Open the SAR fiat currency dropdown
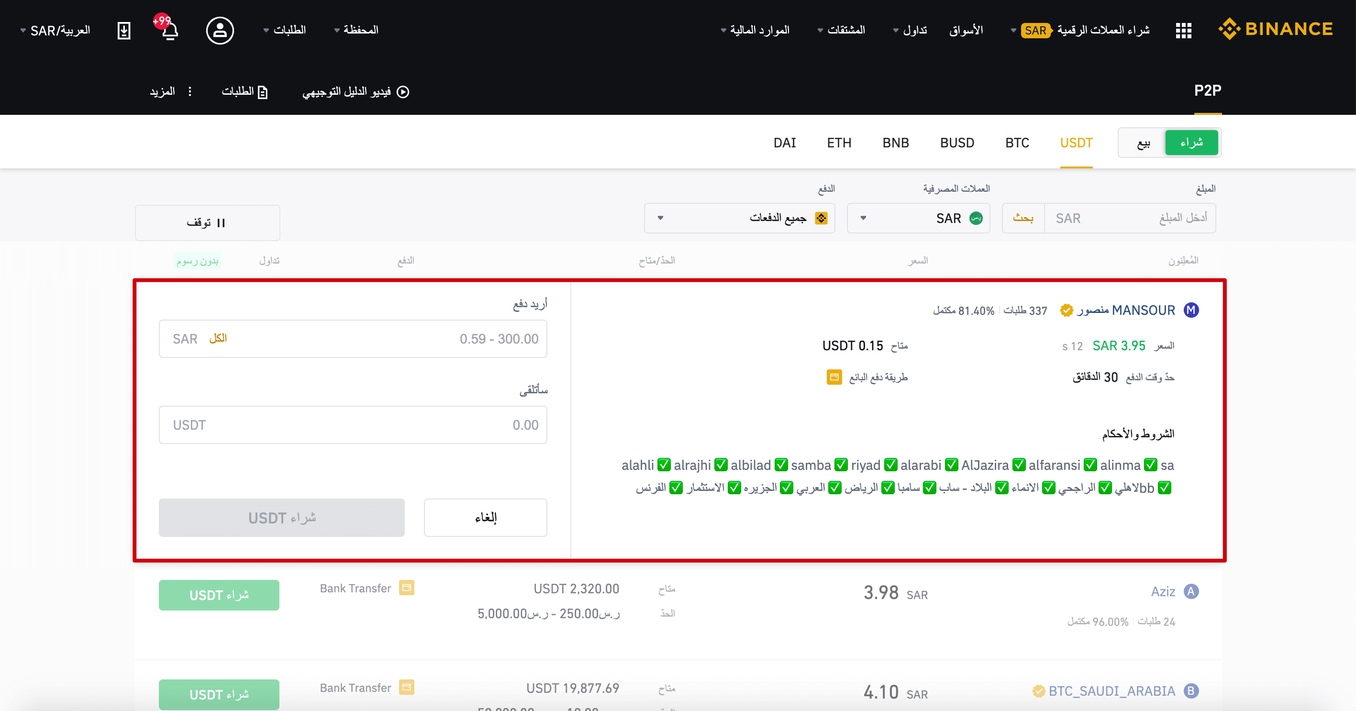This screenshot has height=711, width=1356. click(x=919, y=218)
